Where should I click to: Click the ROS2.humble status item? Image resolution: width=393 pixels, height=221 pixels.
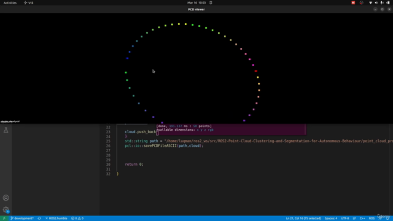(x=56, y=219)
